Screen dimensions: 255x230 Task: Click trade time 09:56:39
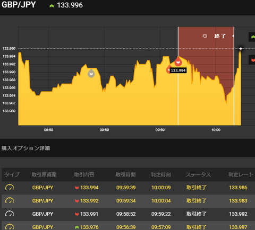[126, 227]
